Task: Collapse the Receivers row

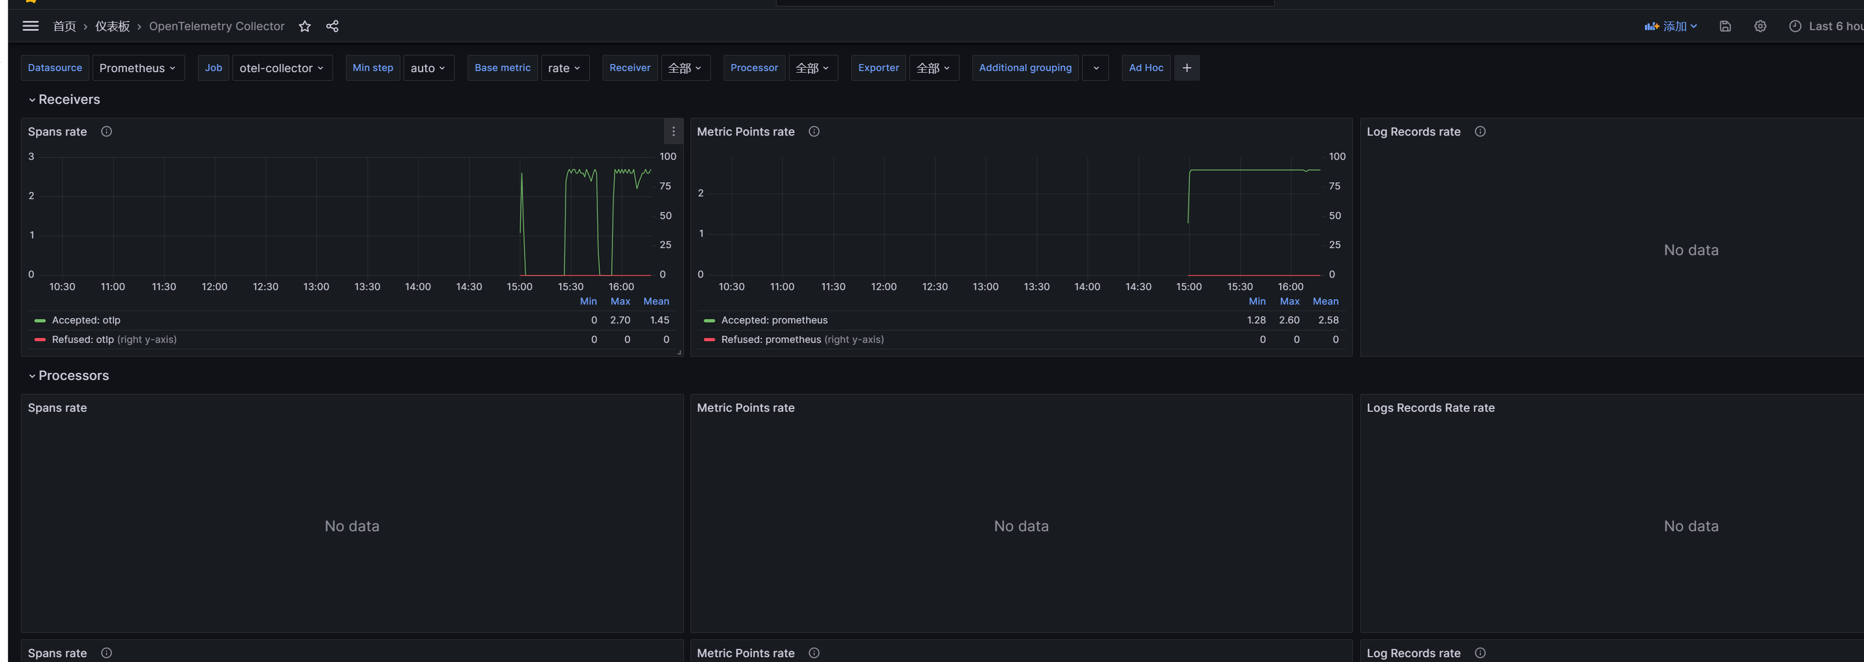Action: [69, 100]
